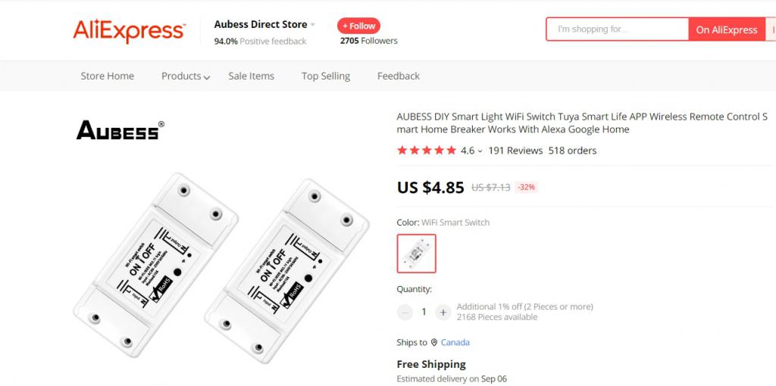Open the store Feedback tab
776x386 pixels.
coord(399,76)
